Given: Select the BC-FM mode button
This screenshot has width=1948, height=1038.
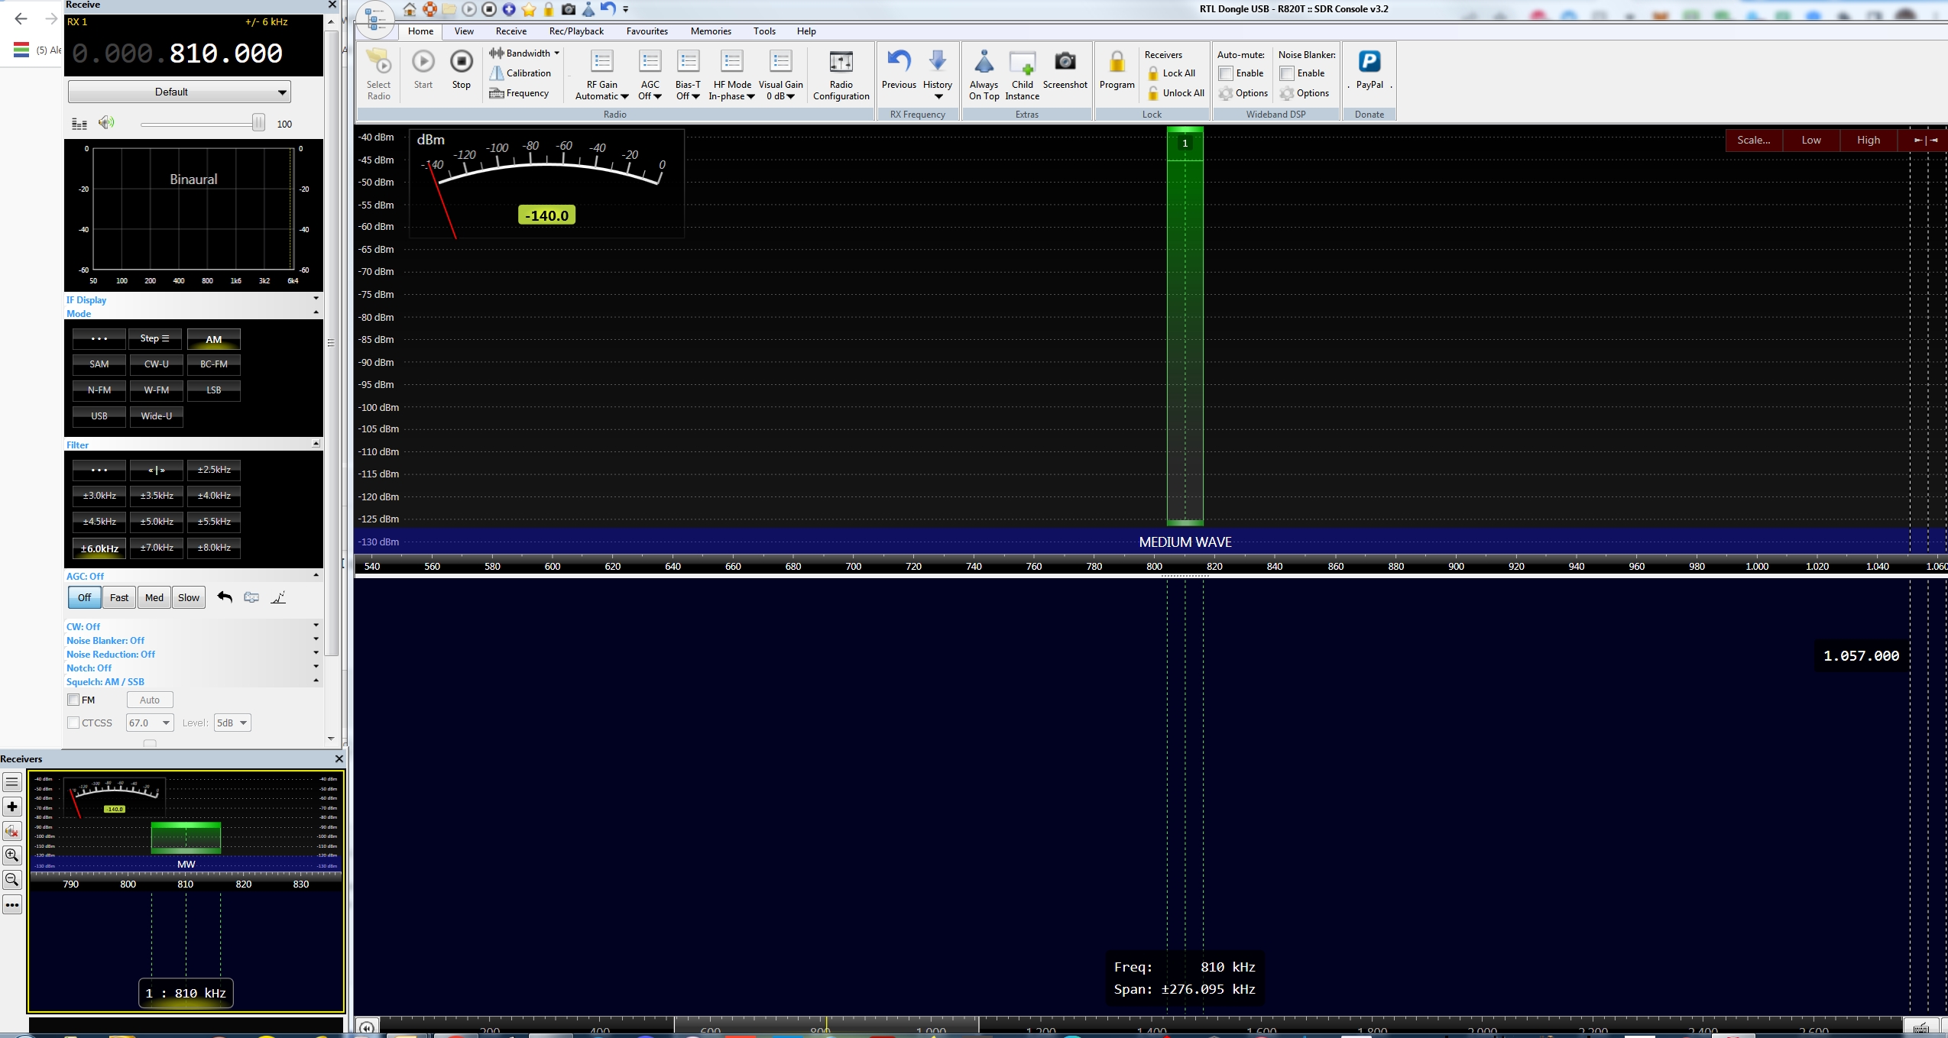Looking at the screenshot, I should [213, 364].
